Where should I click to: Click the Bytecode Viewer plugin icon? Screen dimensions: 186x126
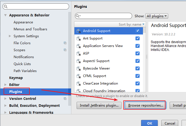pyautogui.click(x=79, y=68)
